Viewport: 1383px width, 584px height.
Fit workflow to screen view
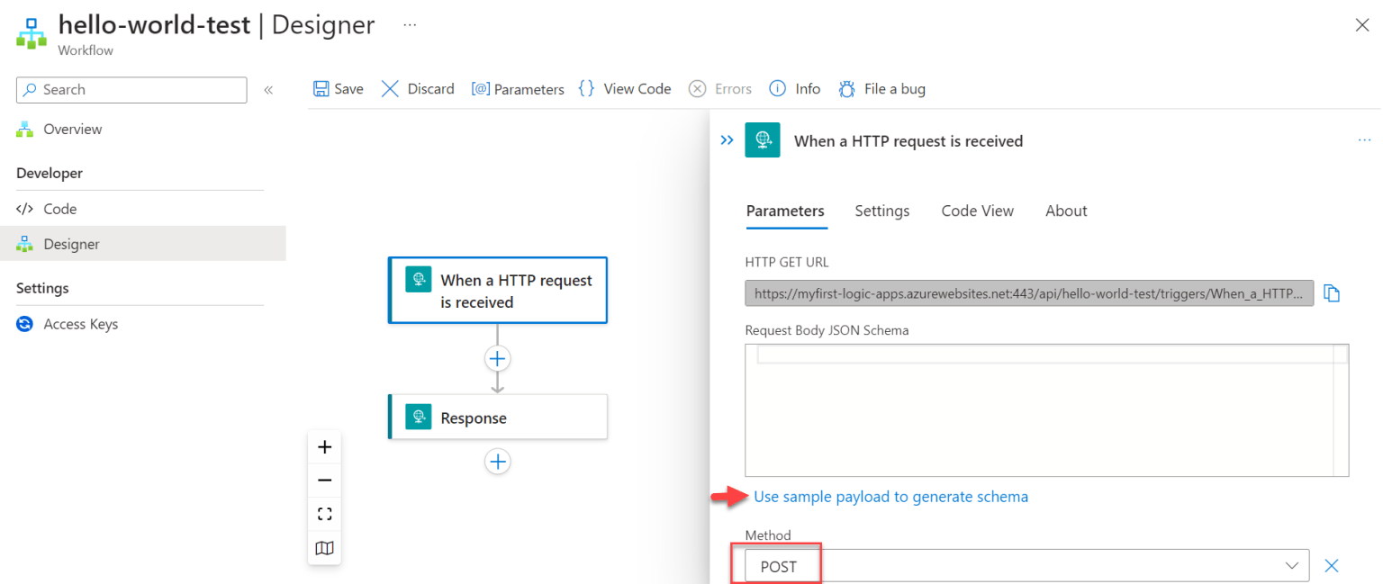pyautogui.click(x=325, y=514)
